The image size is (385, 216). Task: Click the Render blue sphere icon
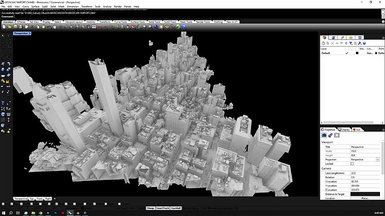[x=156, y=27]
